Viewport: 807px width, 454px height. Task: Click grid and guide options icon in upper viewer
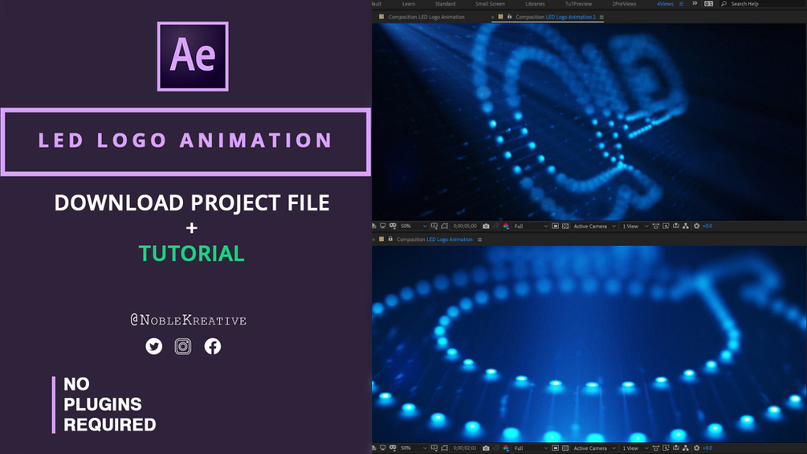pyautogui.click(x=434, y=226)
